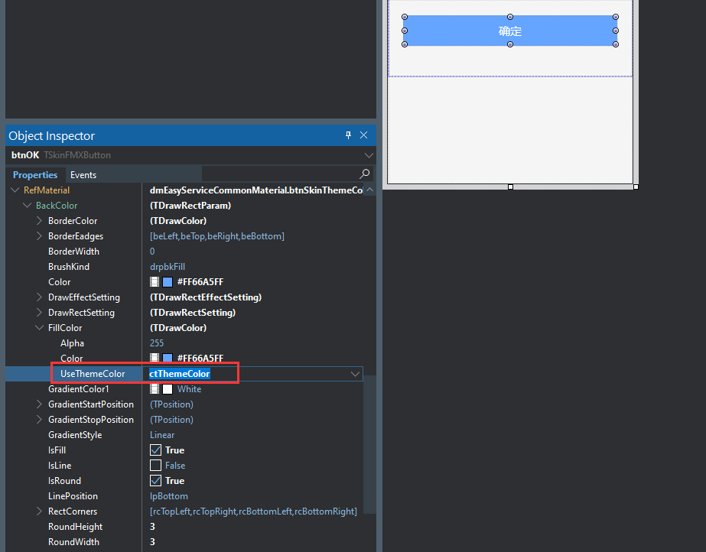Expand the DrawRectSetting property
This screenshot has height=552, width=706.
pos(39,312)
